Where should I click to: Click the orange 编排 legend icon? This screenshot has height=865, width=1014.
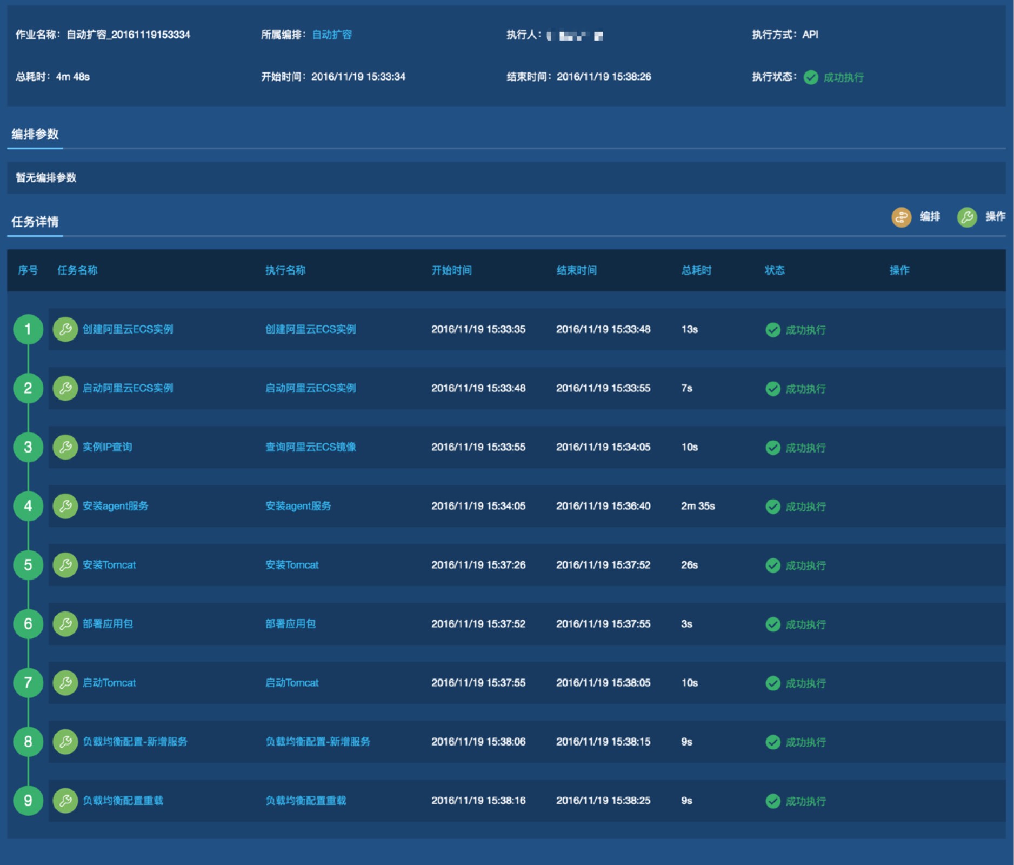901,217
